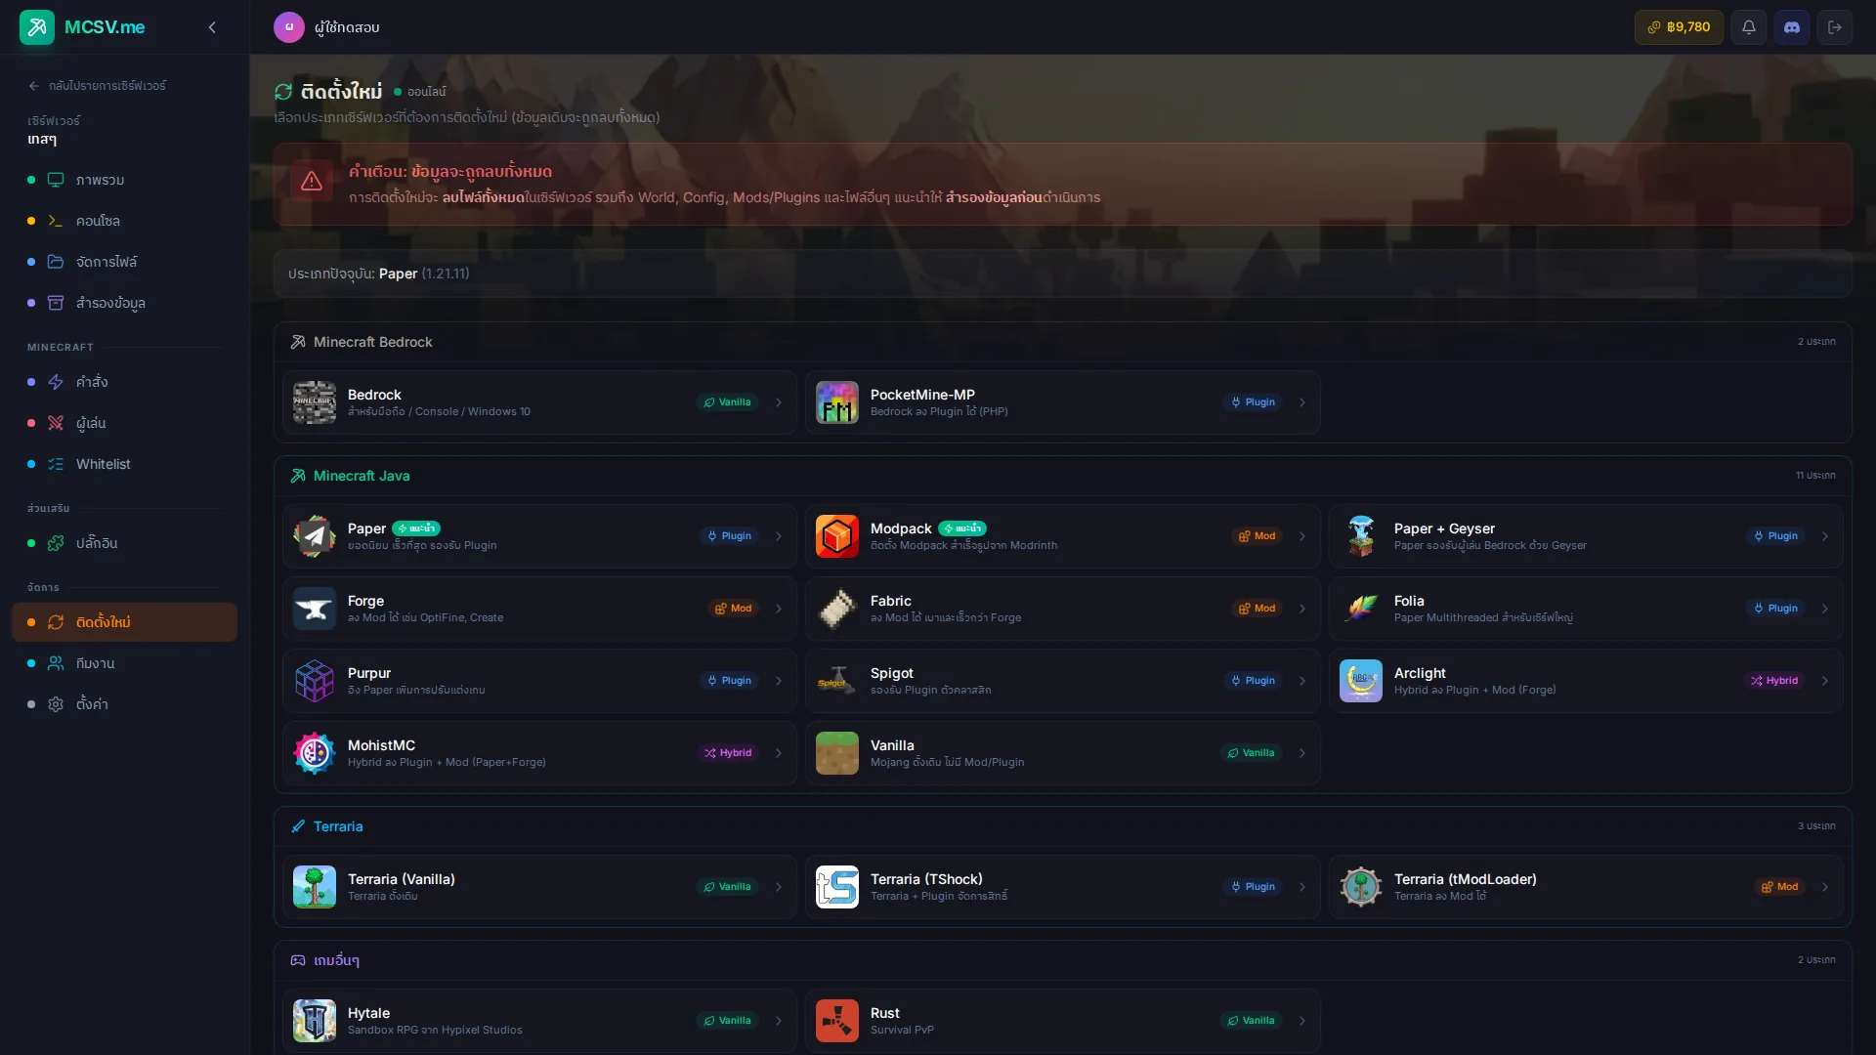Click the MCSV.me logo icon
Screen dimensions: 1876x1055
click(x=37, y=27)
